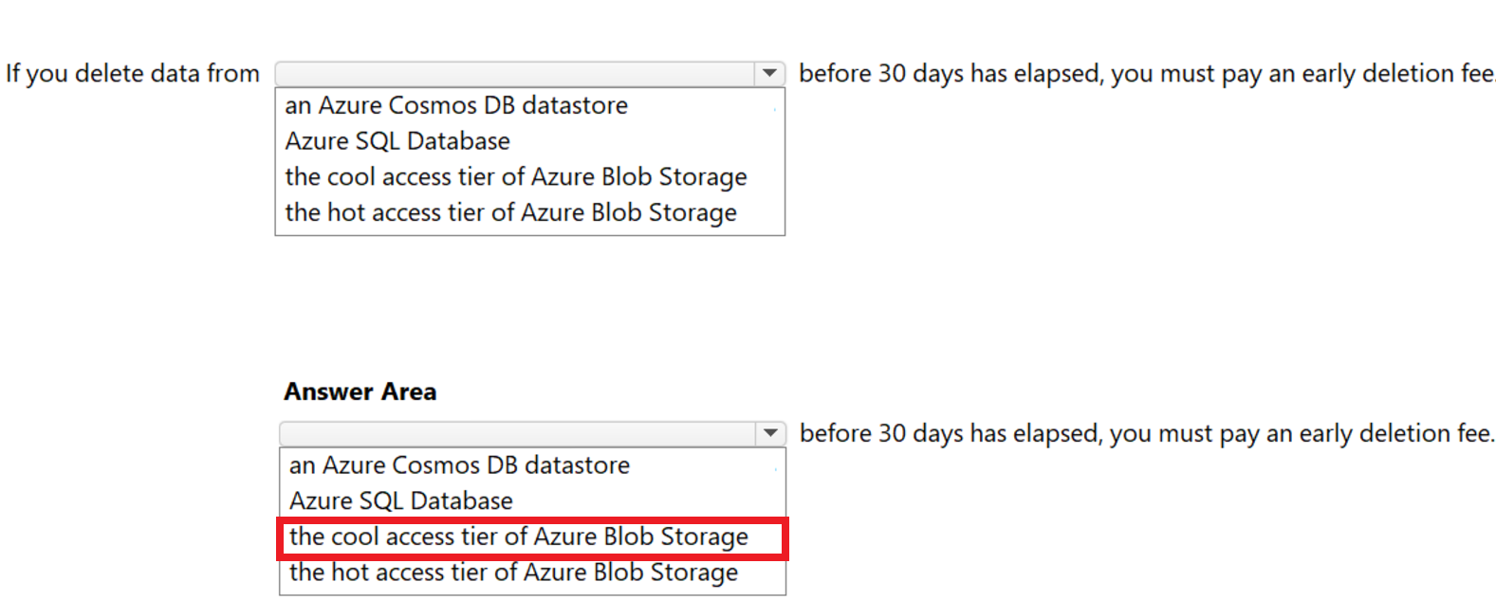1496x600 pixels.
Task: Select "Azure SQL Database" in Answer Area
Action: [398, 500]
